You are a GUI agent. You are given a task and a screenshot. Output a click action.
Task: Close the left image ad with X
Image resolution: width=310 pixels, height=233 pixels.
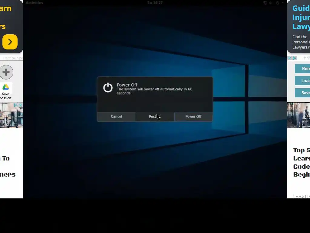[x=20, y=105]
